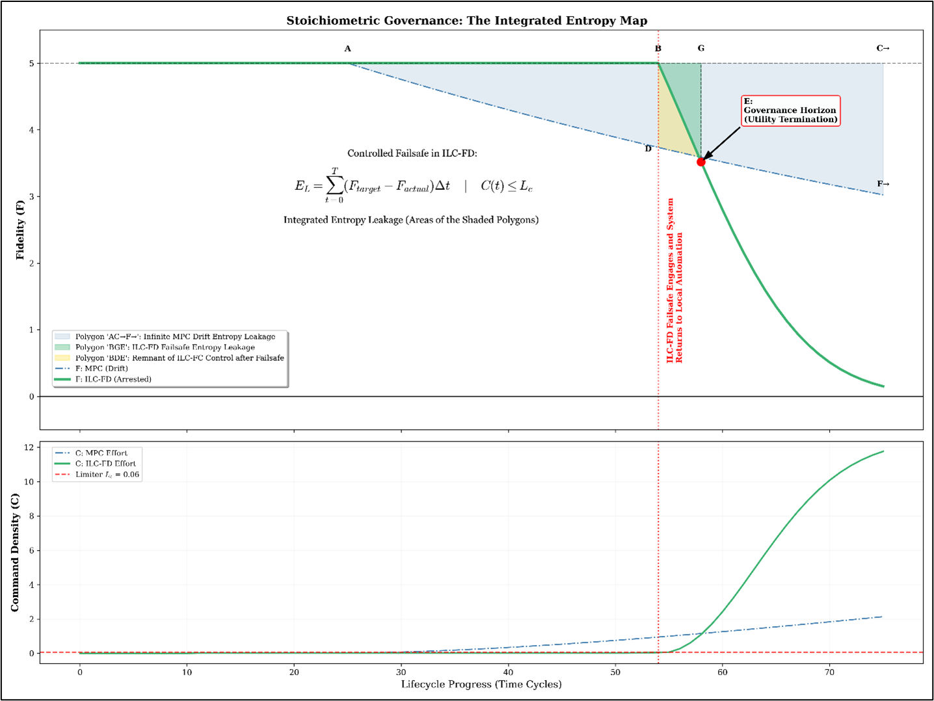Image resolution: width=934 pixels, height=701 pixels.
Task: Click the red Governance Horizon marker dot
Action: coord(701,162)
